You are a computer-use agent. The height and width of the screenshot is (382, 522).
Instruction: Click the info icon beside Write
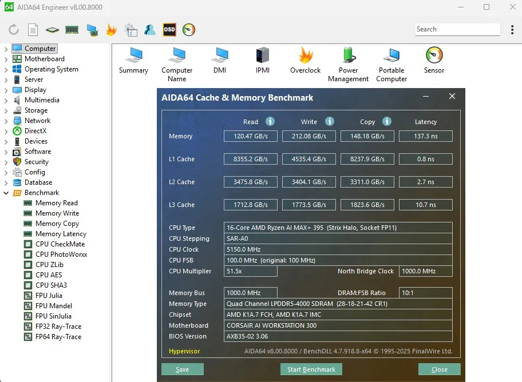click(329, 121)
